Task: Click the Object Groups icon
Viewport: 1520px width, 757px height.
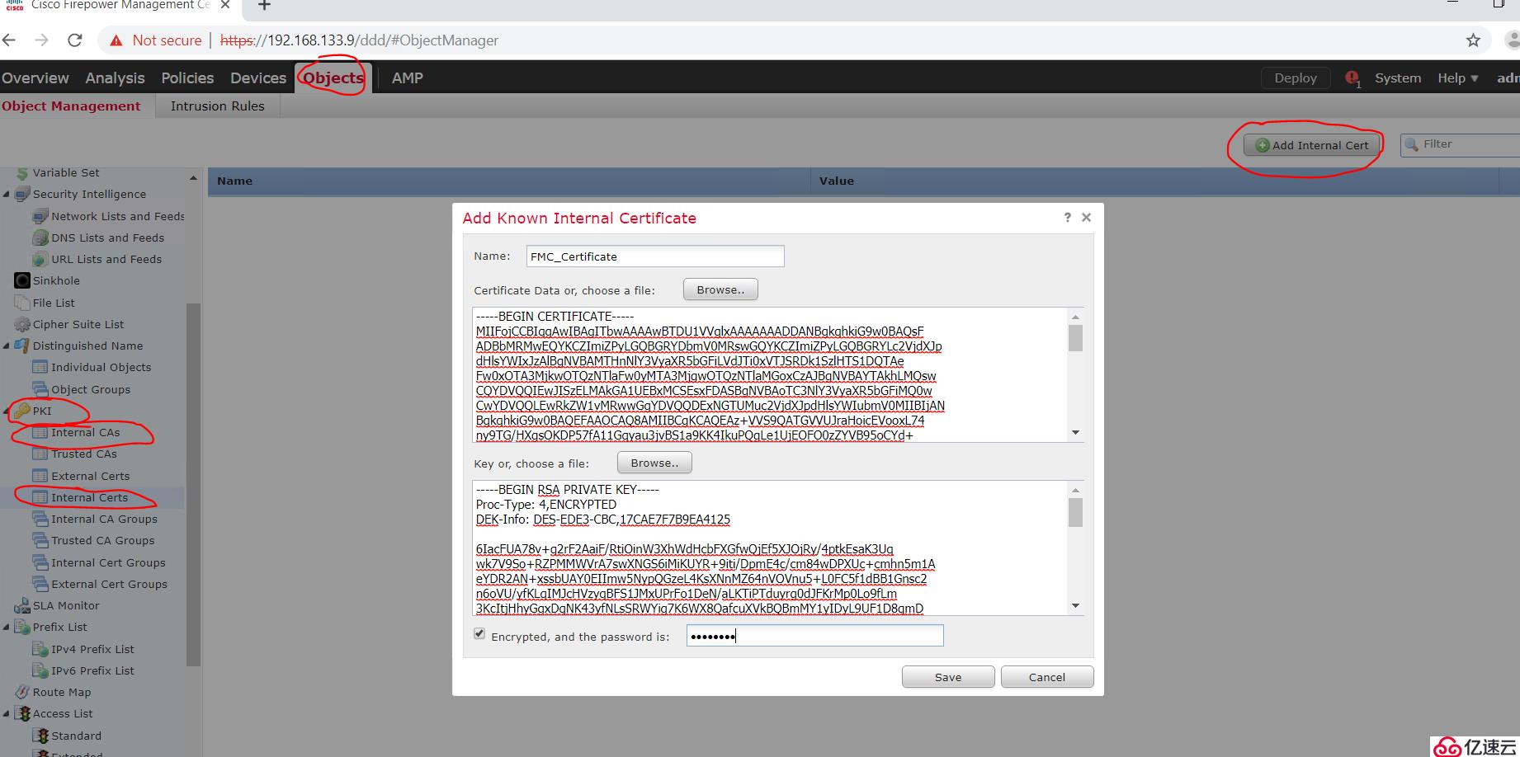Action: (40, 389)
